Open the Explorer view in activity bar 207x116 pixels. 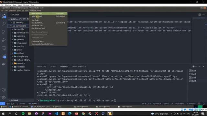pyautogui.click(x=4, y=16)
